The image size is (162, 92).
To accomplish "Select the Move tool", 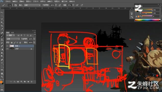I will (x=2, y=13).
